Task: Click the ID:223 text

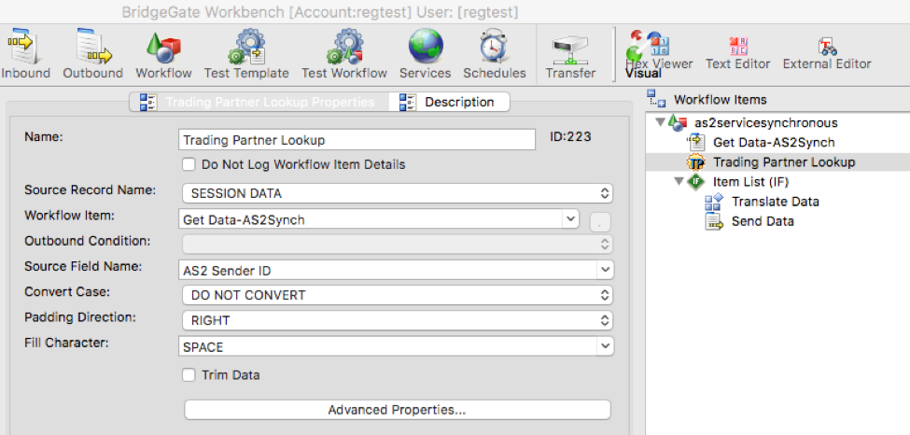Action: click(570, 137)
